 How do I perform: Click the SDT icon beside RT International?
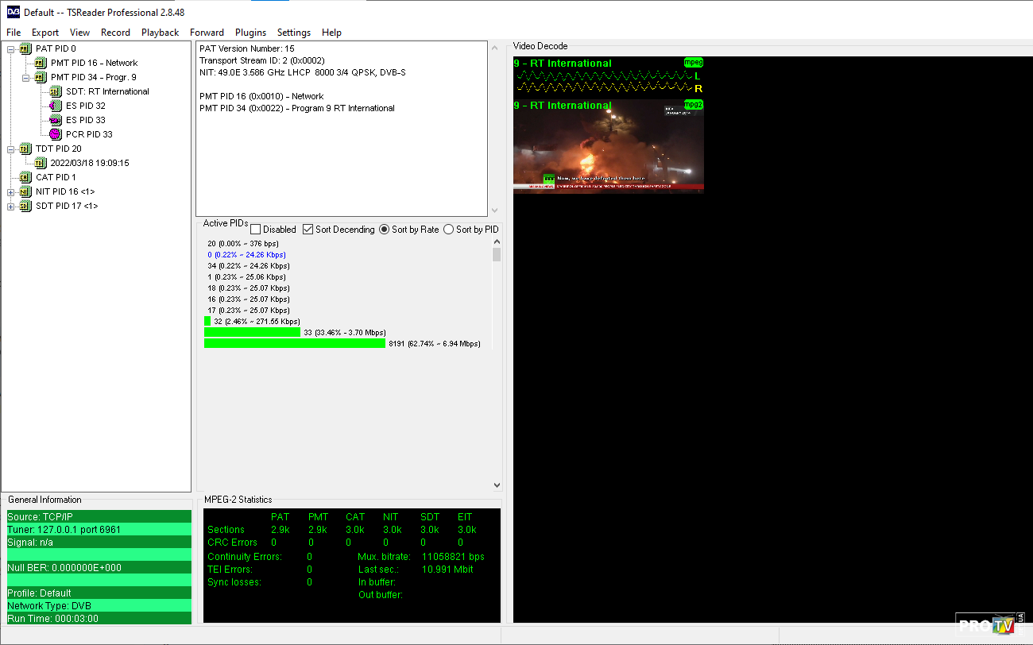tap(55, 91)
